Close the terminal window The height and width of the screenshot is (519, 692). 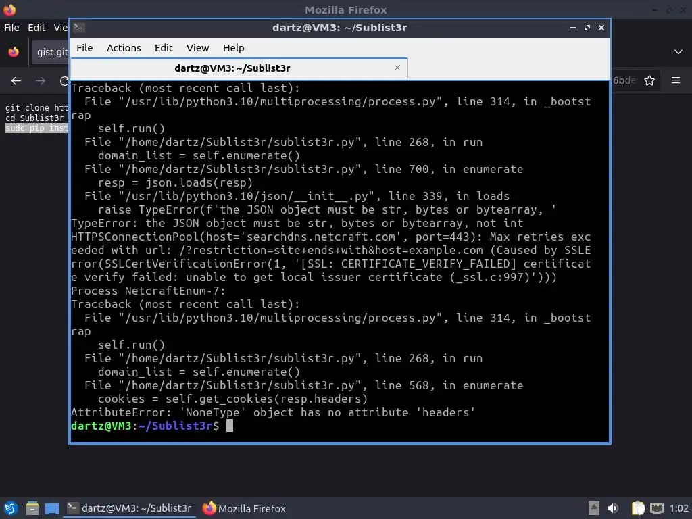(601, 28)
